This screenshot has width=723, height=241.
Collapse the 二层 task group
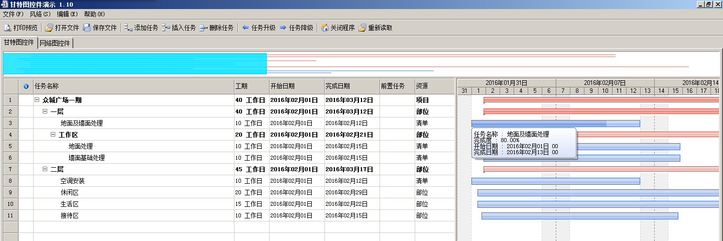click(45, 169)
